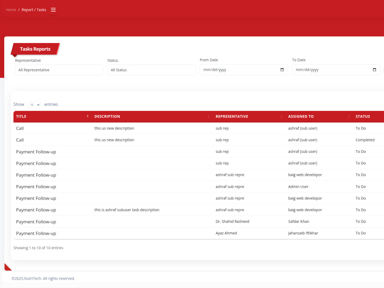Click 'Safdar Khan' assigned cell
This screenshot has width=384, height=288.
tap(298, 222)
